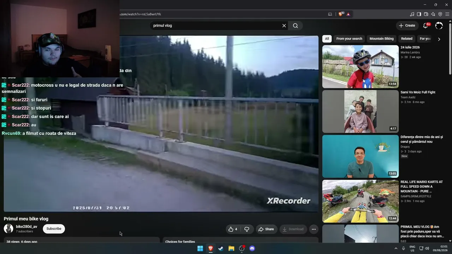This screenshot has height=254, width=452.
Task: Open File Explorer from the taskbar
Action: [x=231, y=248]
